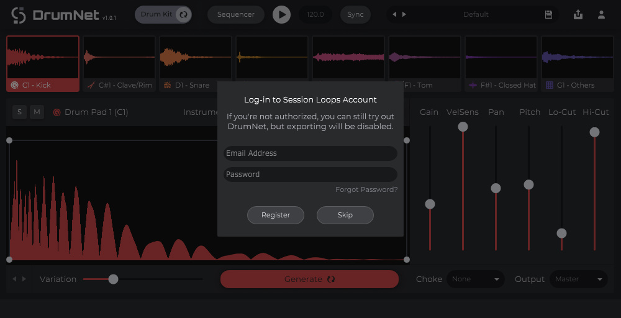Go to the next preset arrow
This screenshot has height=318, width=621.
(404, 14)
